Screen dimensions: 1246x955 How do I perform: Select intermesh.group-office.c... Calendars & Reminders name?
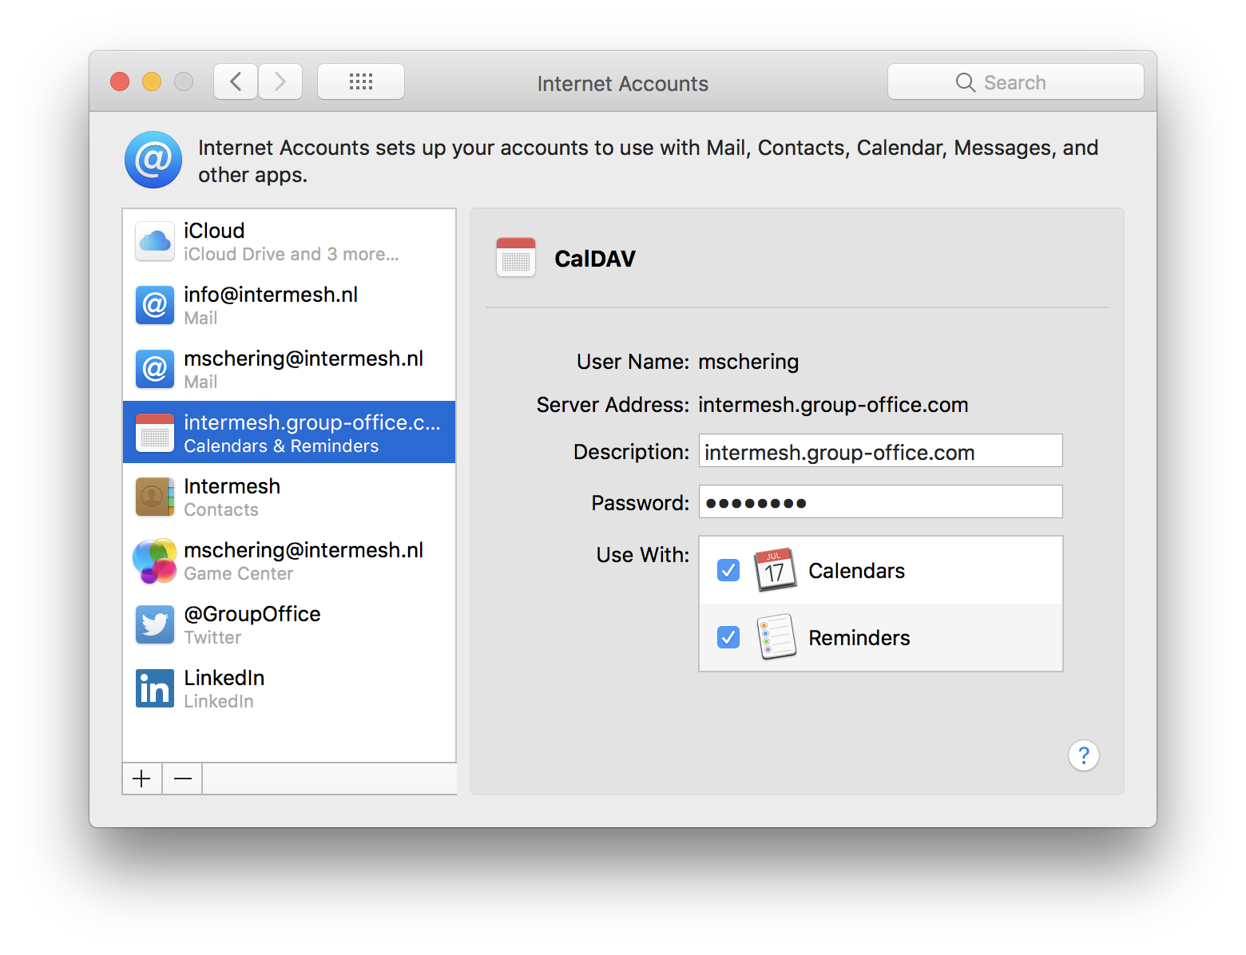[312, 422]
